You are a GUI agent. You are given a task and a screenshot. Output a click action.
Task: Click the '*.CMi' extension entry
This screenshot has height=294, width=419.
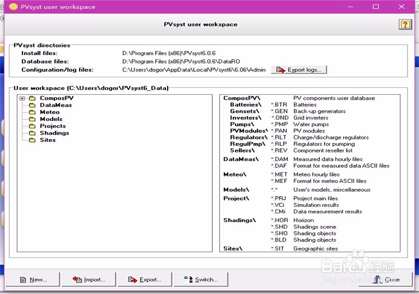point(279,212)
